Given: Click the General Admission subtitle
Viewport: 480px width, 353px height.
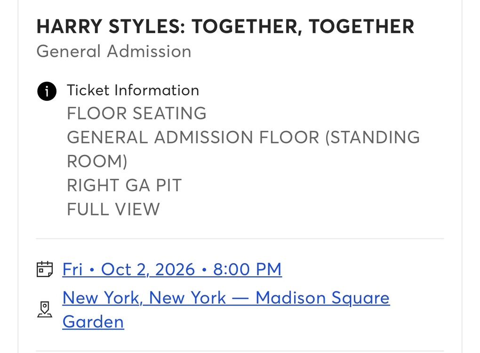Looking at the screenshot, I should (x=114, y=51).
